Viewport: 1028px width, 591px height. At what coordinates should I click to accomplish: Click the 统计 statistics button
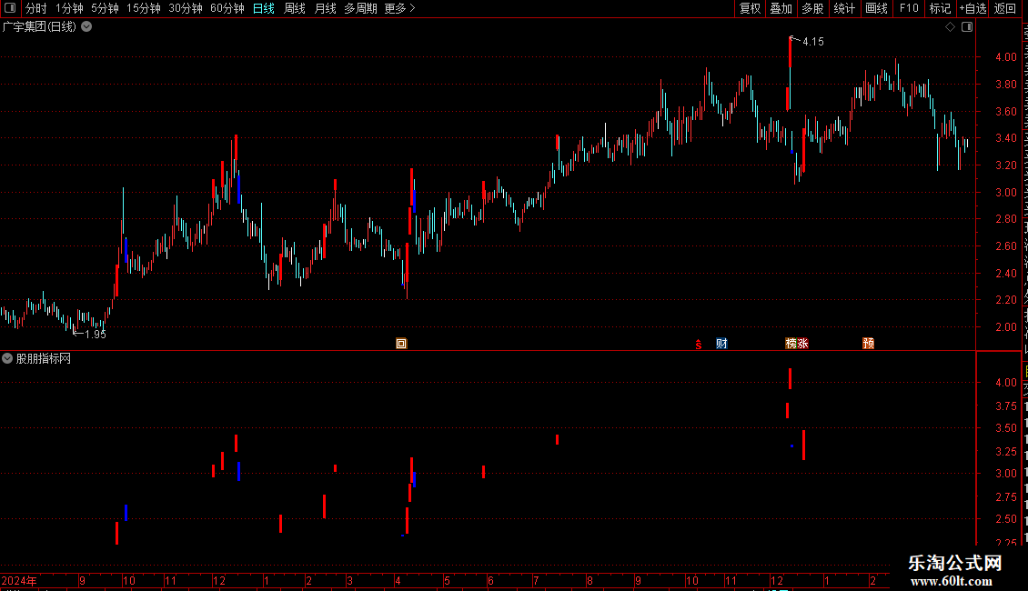click(844, 8)
